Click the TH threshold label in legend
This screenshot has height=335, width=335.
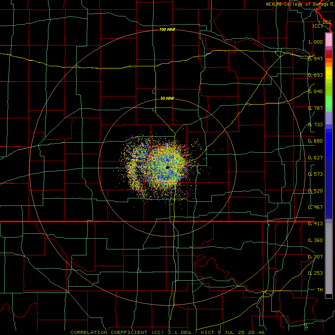click(x=320, y=290)
